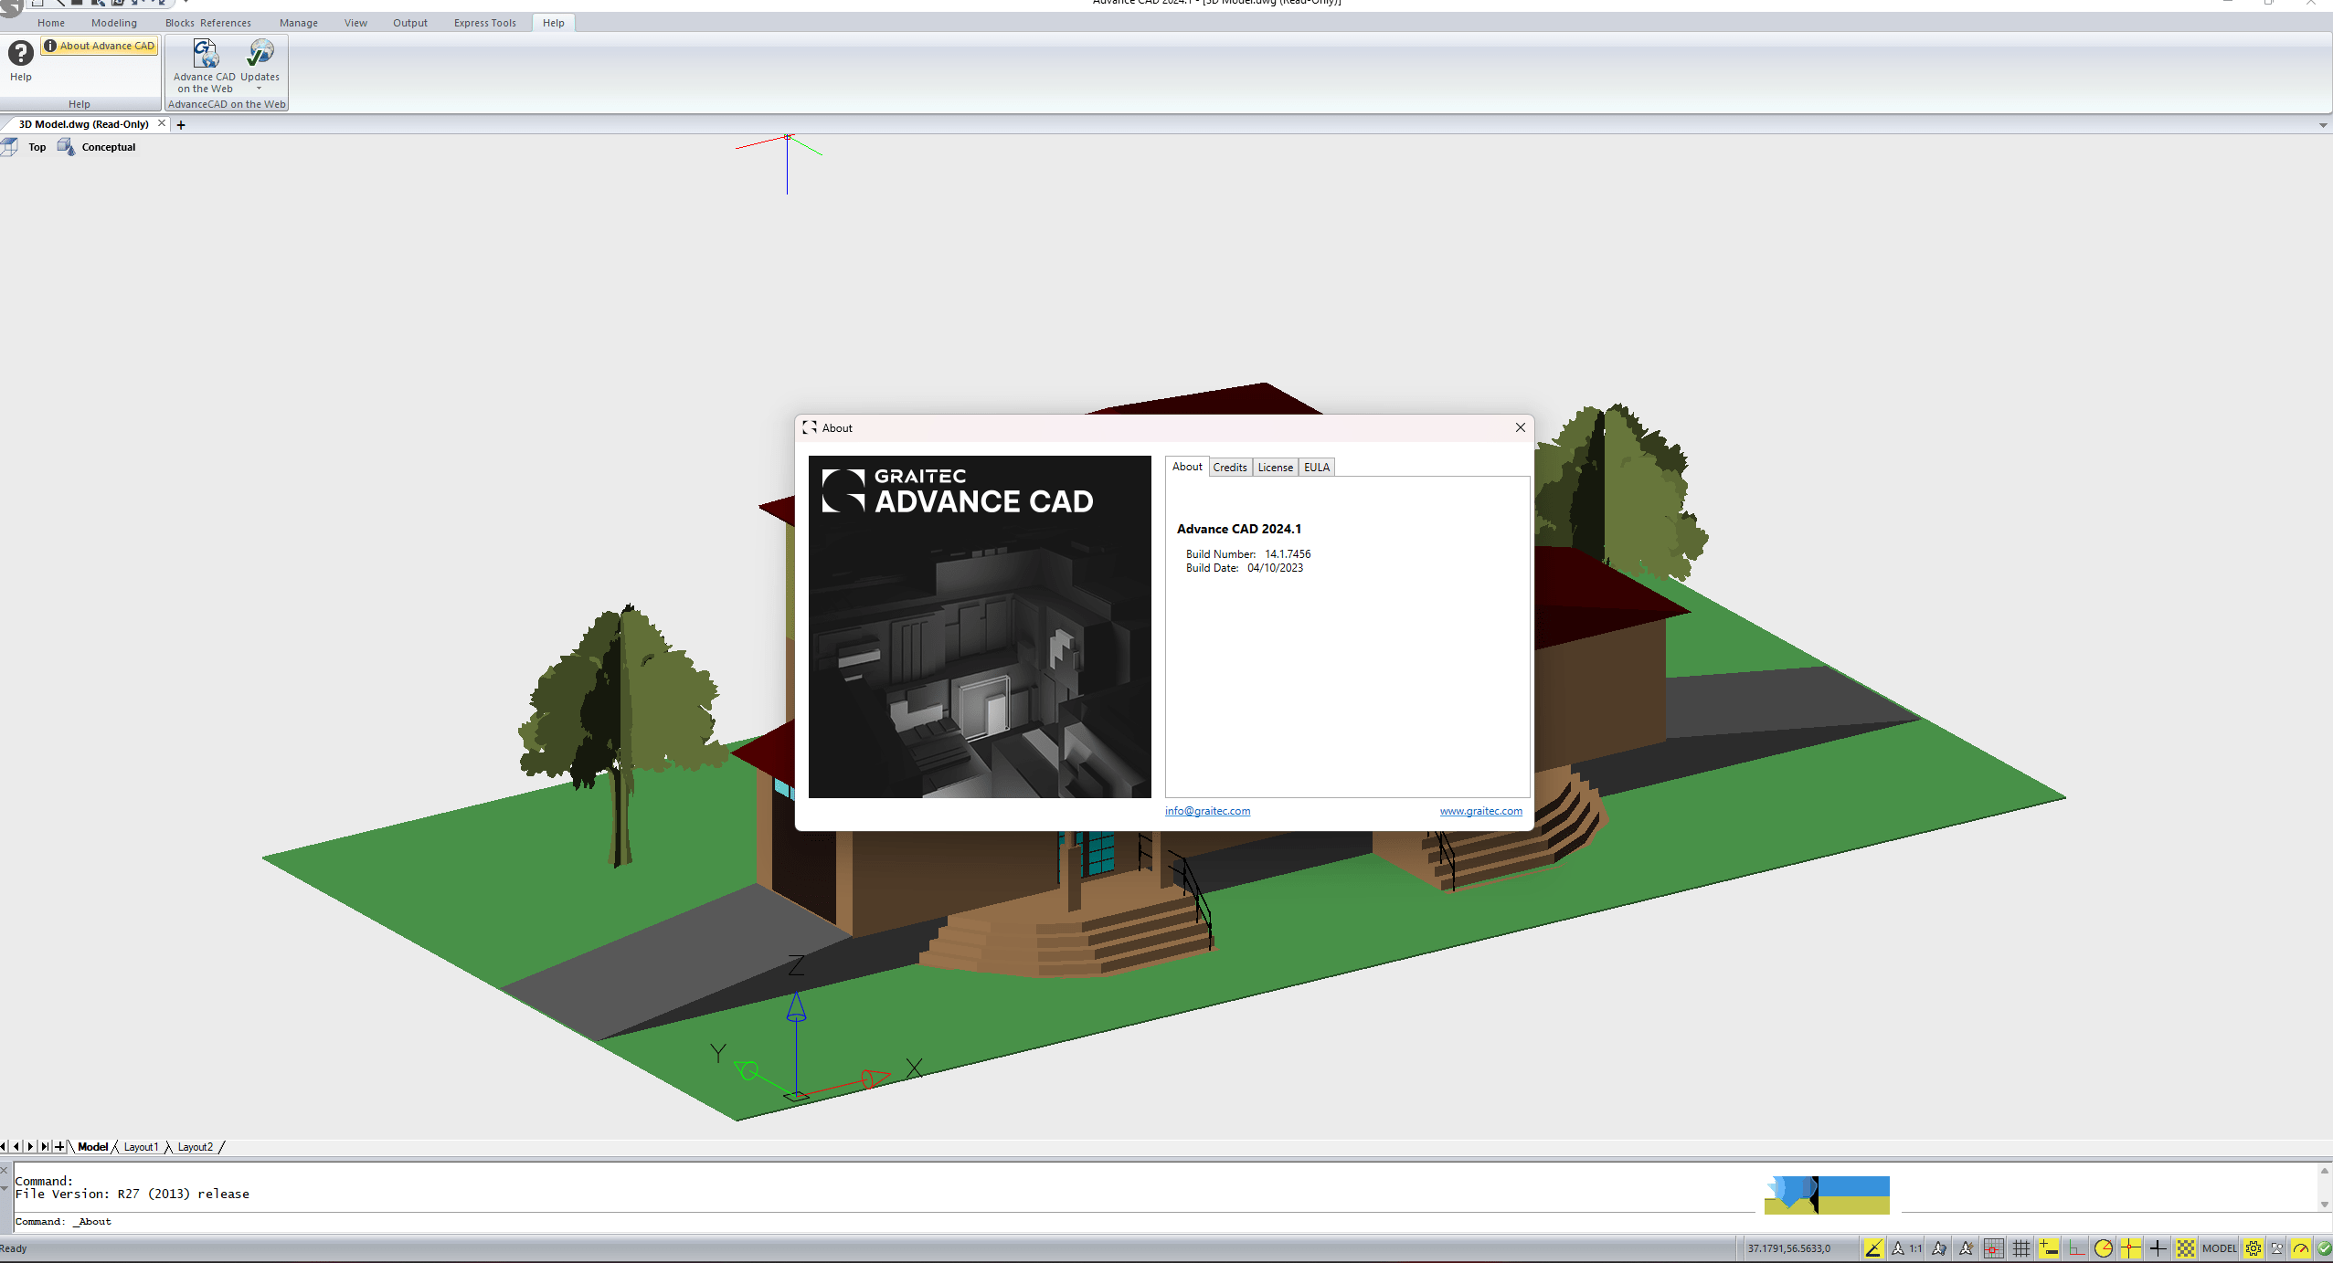This screenshot has height=1263, width=2333.
Task: Click the green checkmark status icon
Action: point(2324,1248)
